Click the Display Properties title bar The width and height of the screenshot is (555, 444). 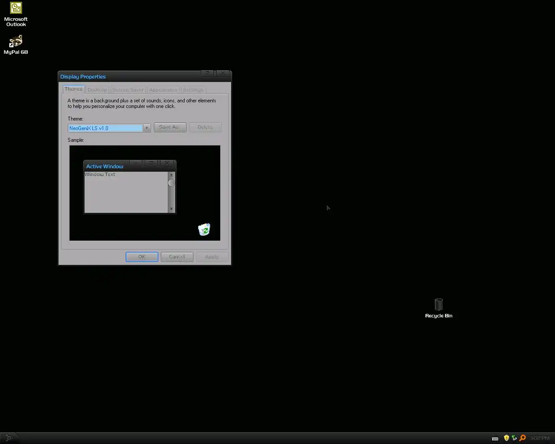pos(130,76)
